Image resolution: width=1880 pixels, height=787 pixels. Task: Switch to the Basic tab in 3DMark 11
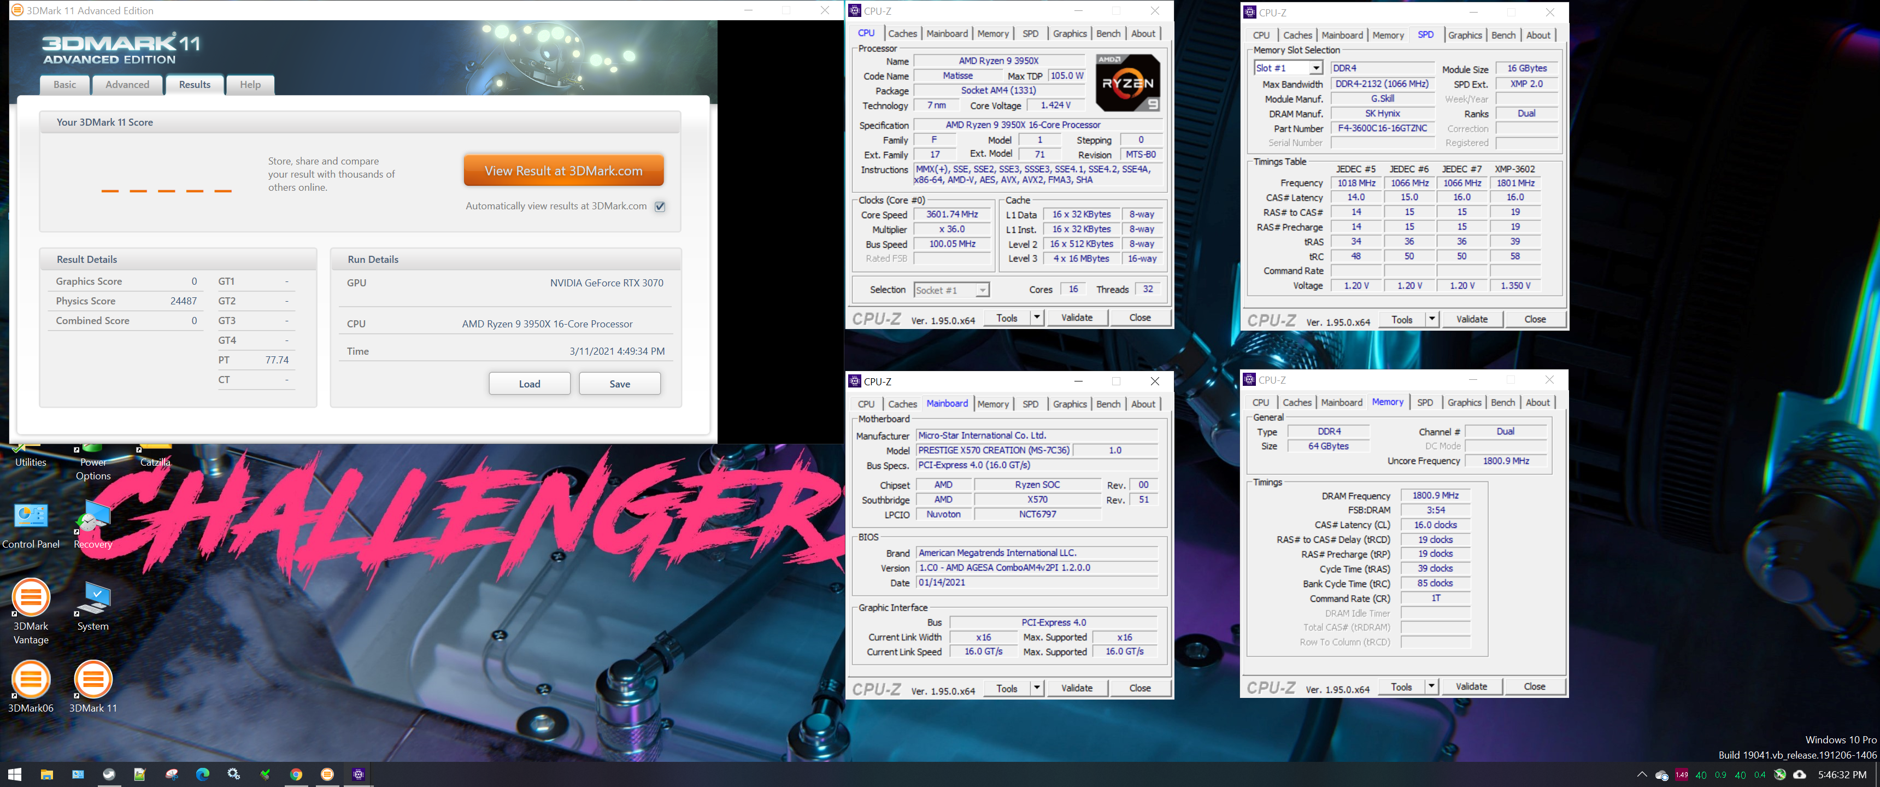pos(64,85)
